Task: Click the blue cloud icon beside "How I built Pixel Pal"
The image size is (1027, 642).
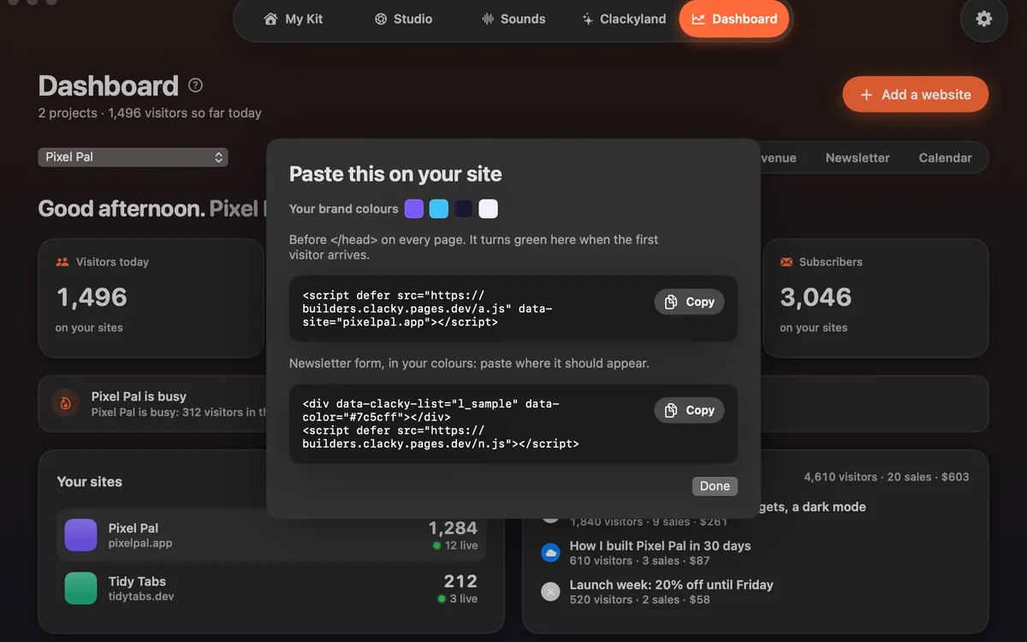Action: pos(551,553)
